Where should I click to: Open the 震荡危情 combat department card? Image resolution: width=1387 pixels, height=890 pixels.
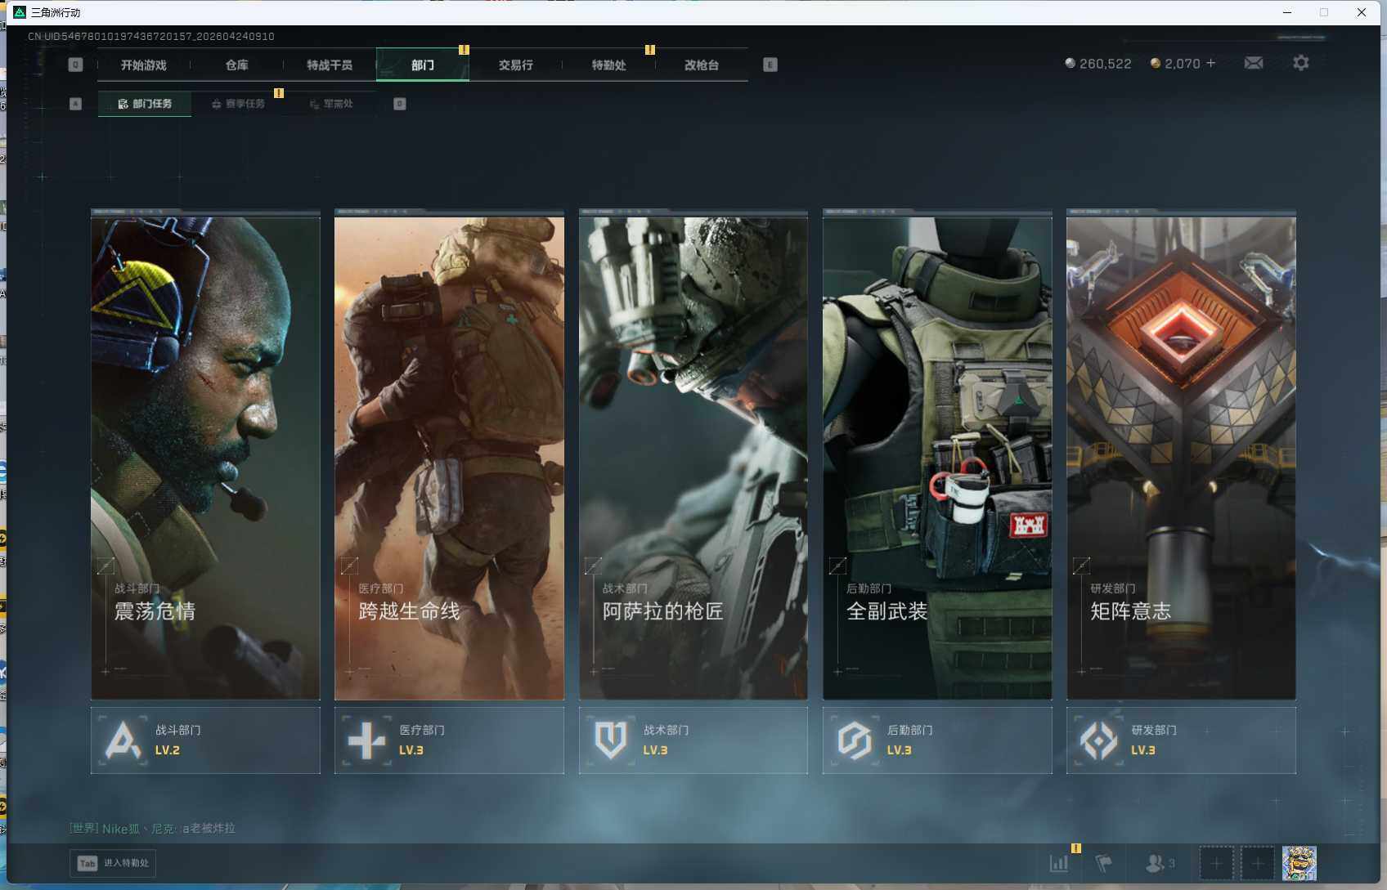[205, 458]
